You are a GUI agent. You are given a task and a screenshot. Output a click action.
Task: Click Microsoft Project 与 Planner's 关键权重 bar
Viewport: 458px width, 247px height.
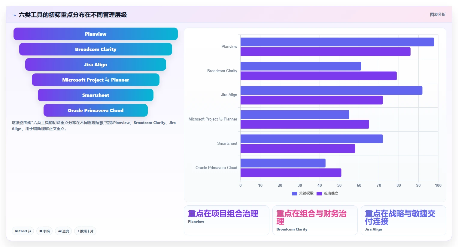coord(295,115)
